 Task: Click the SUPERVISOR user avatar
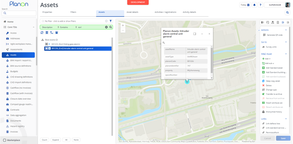[x=288, y=5]
